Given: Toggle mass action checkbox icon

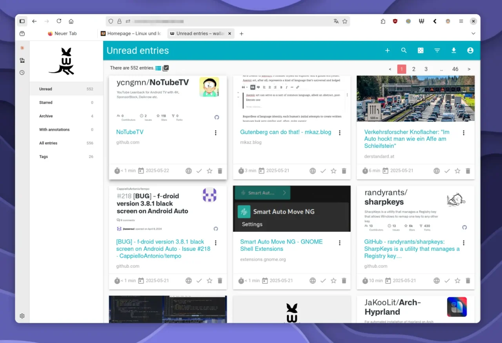Looking at the screenshot, I should point(166,68).
